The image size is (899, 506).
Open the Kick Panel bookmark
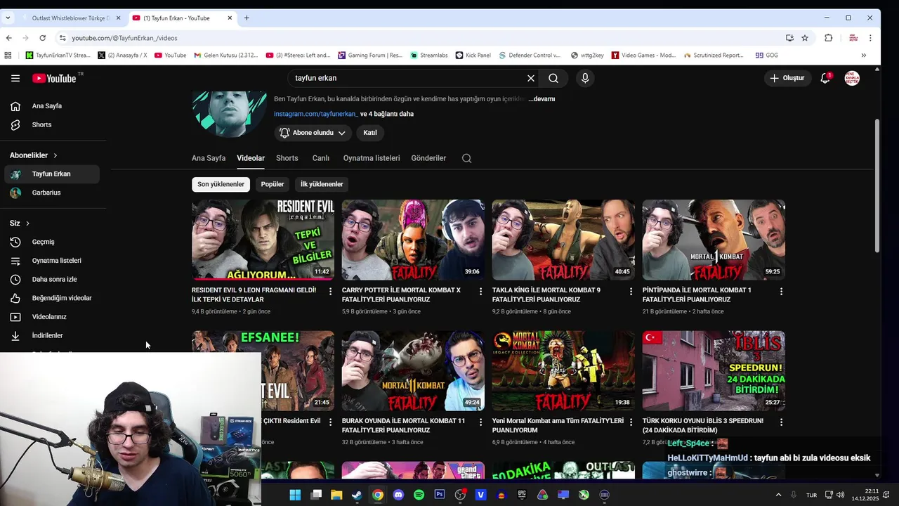(473, 55)
